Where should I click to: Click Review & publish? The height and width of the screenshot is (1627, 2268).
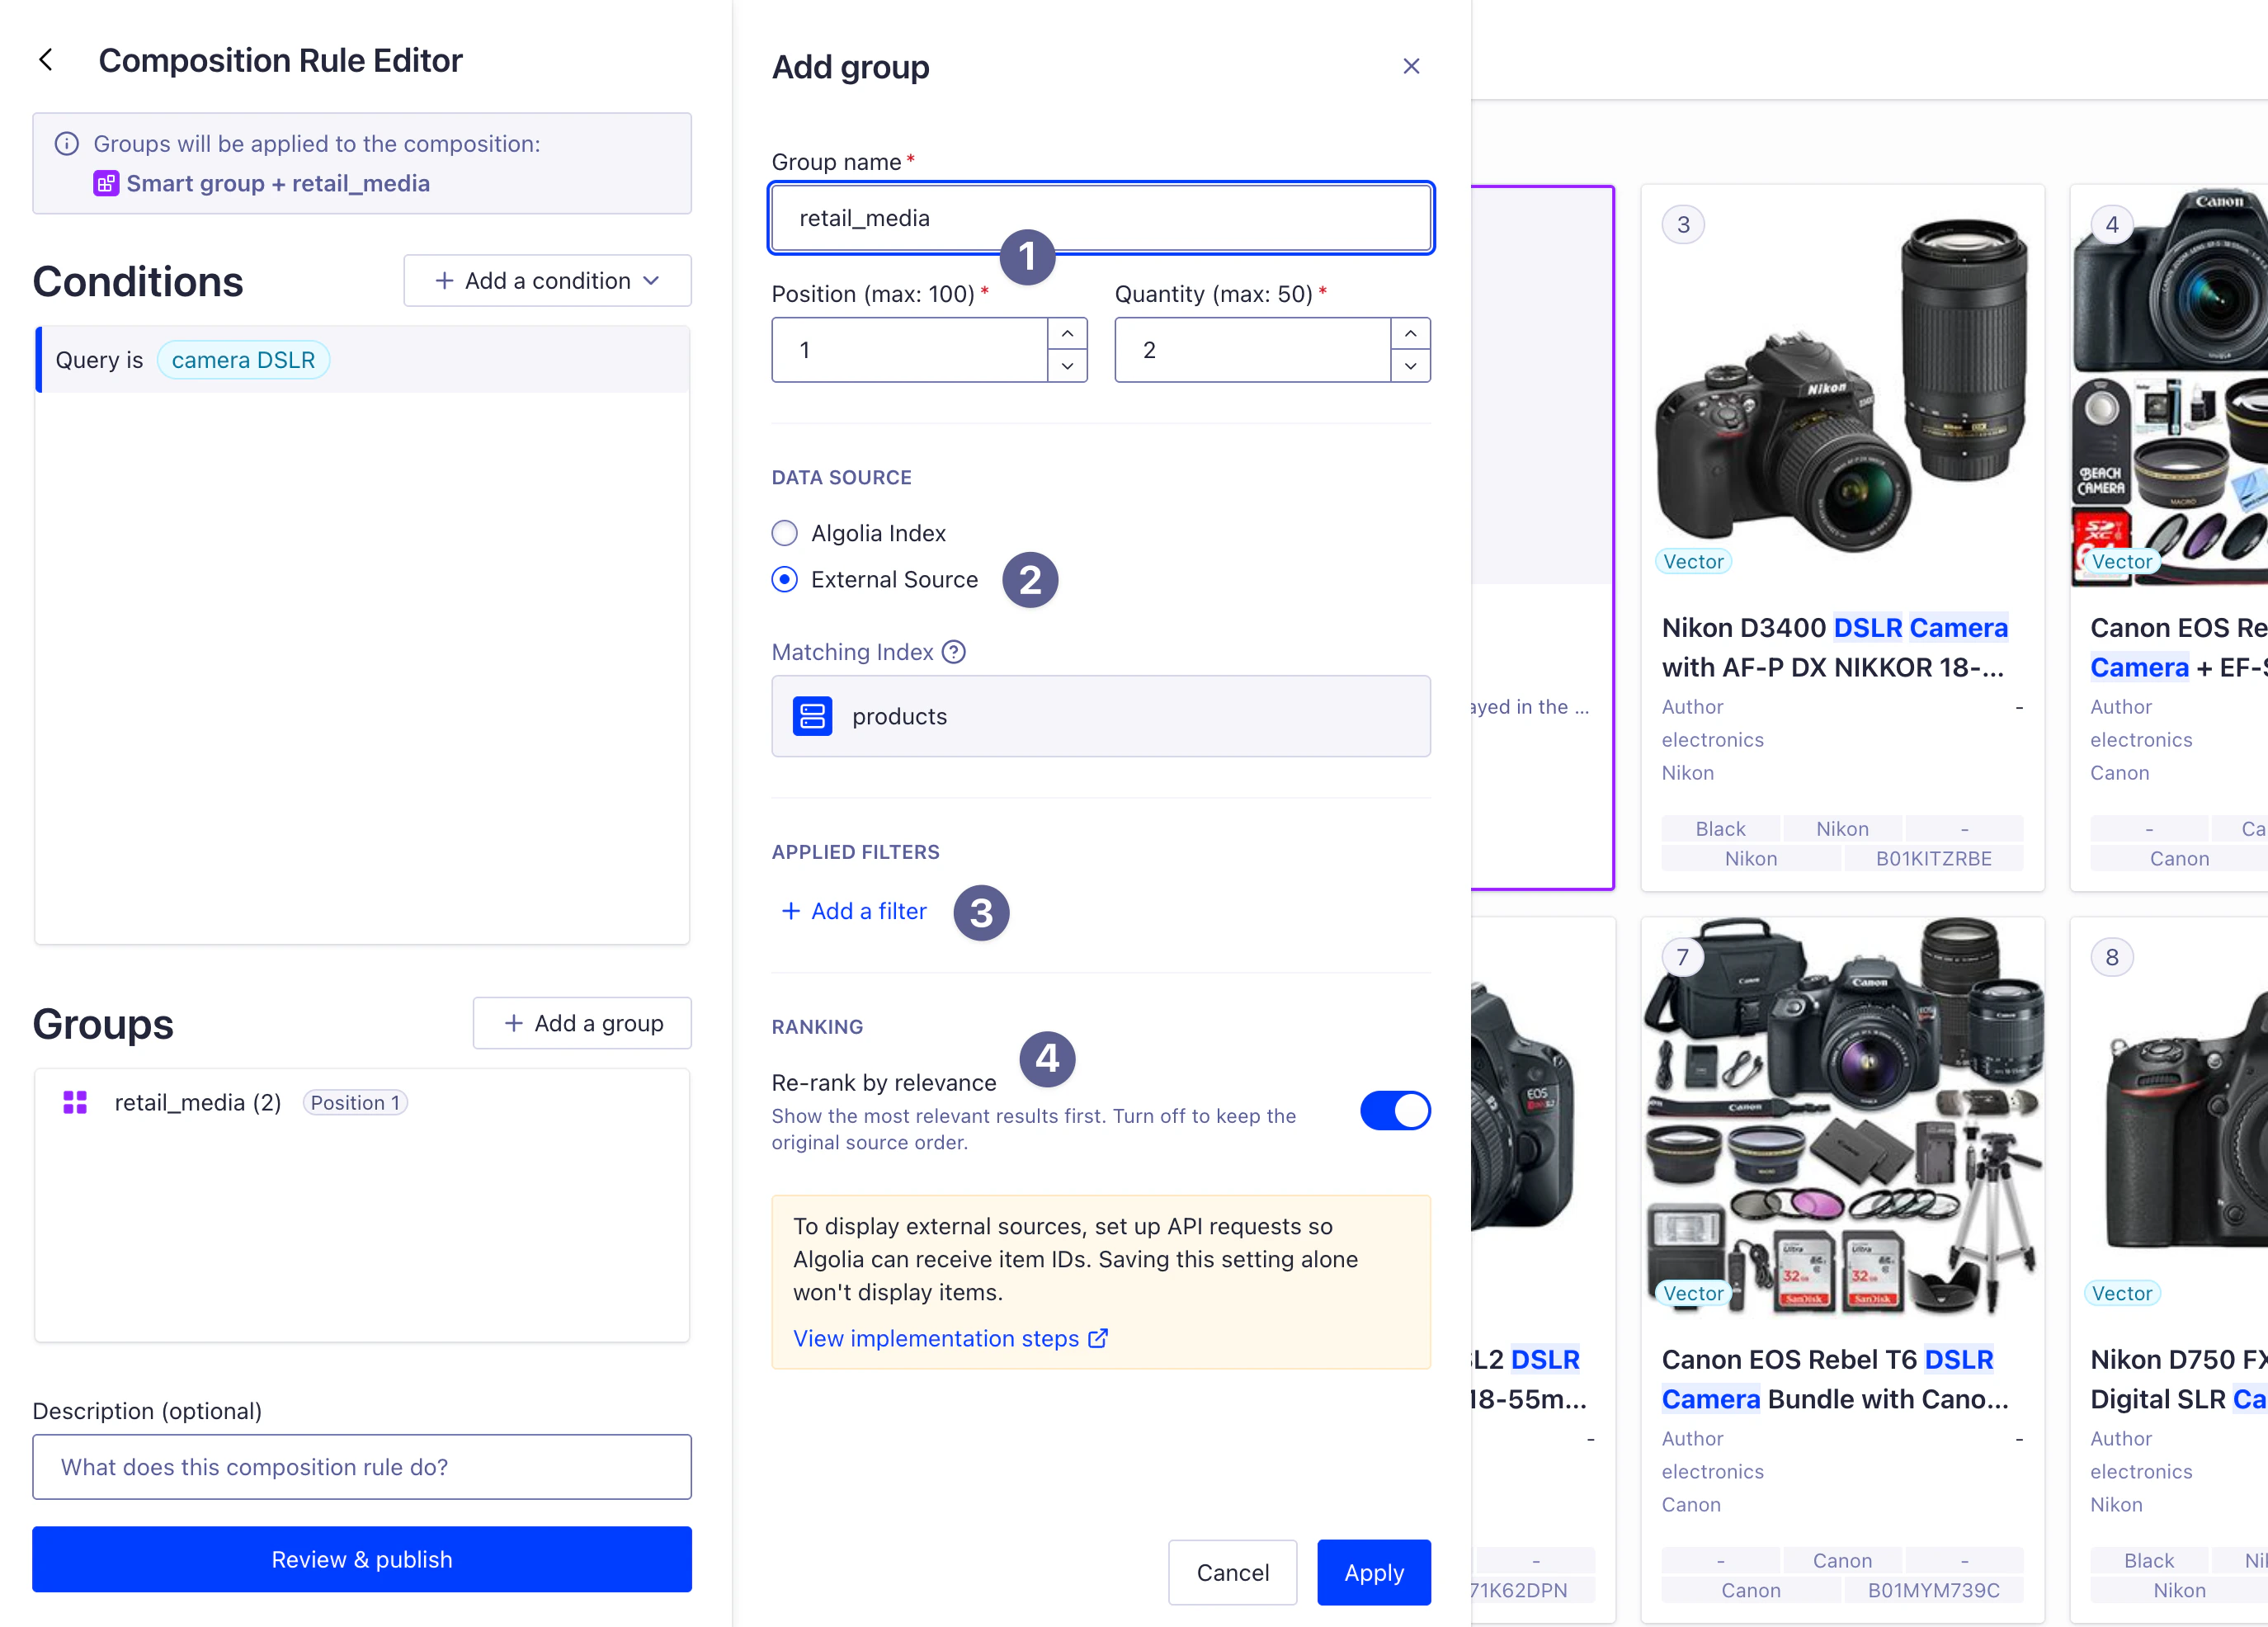(x=362, y=1559)
